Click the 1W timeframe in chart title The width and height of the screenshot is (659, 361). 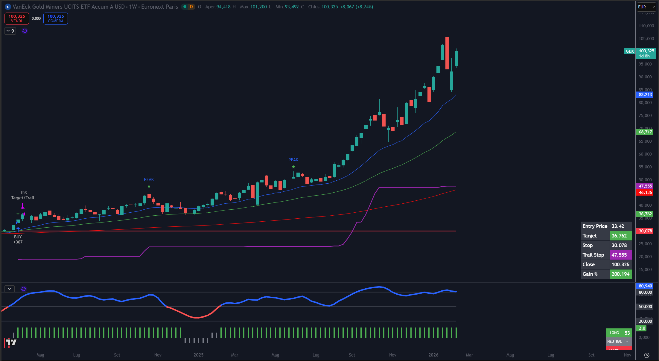coord(133,7)
